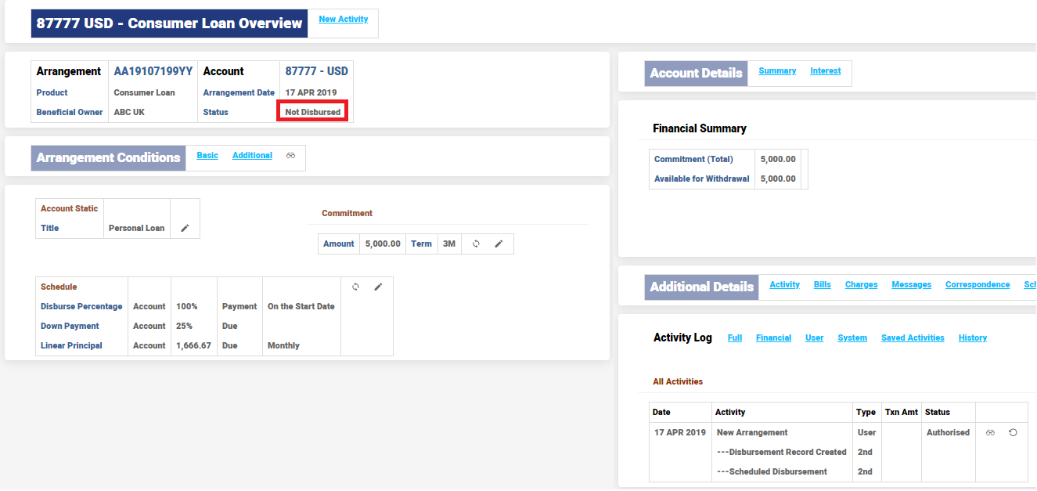Click the Commitment edit pencil icon

tap(499, 244)
